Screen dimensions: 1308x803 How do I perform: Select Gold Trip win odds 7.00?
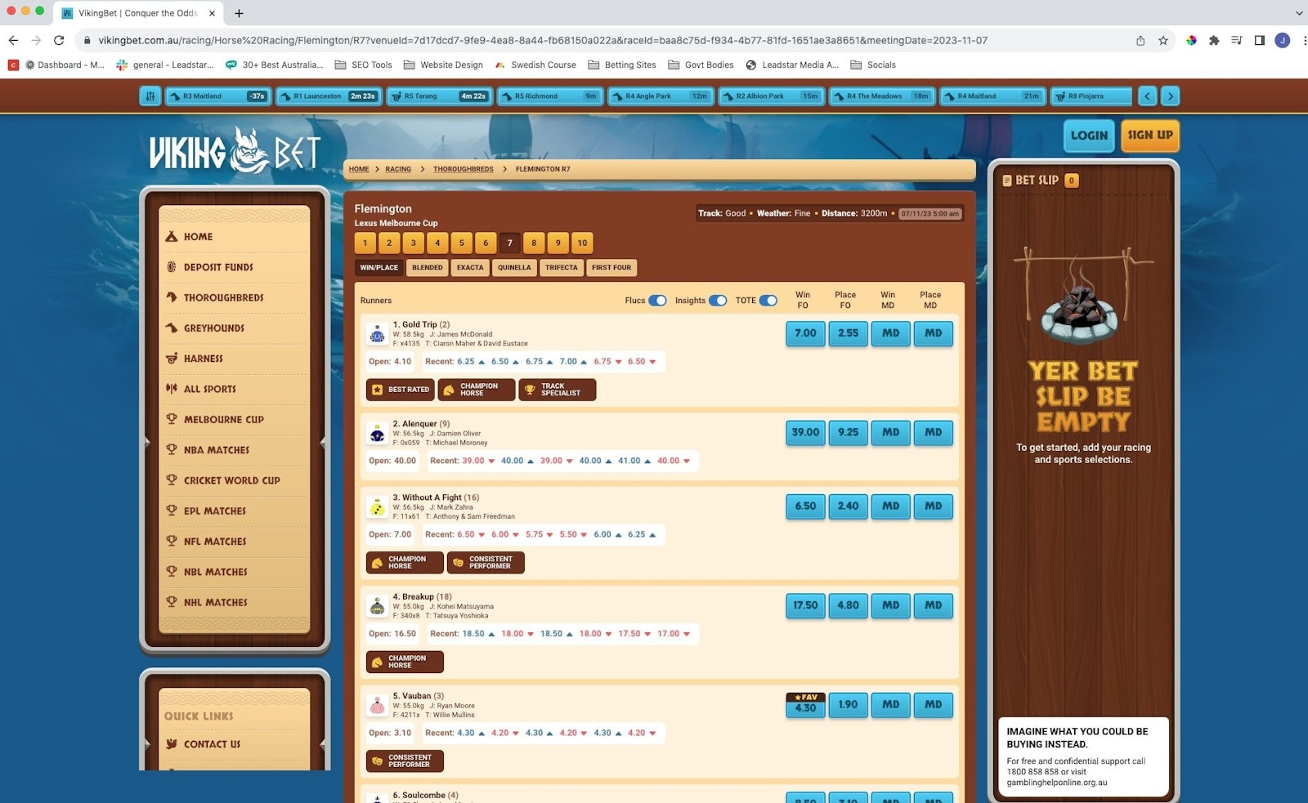pyautogui.click(x=805, y=333)
